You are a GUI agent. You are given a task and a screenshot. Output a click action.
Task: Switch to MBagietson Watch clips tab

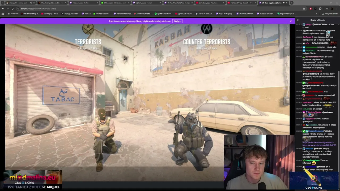(115, 3)
